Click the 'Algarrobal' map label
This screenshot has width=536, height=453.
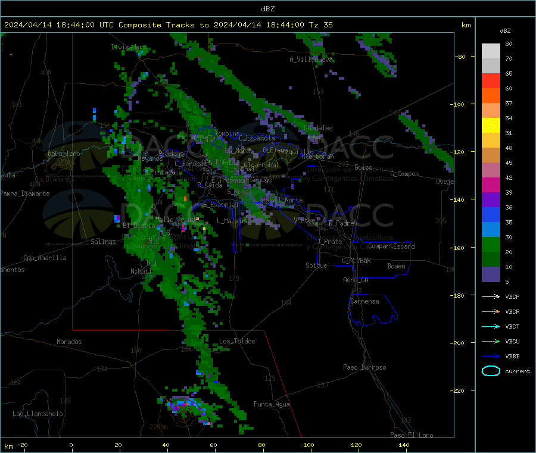coord(261,165)
